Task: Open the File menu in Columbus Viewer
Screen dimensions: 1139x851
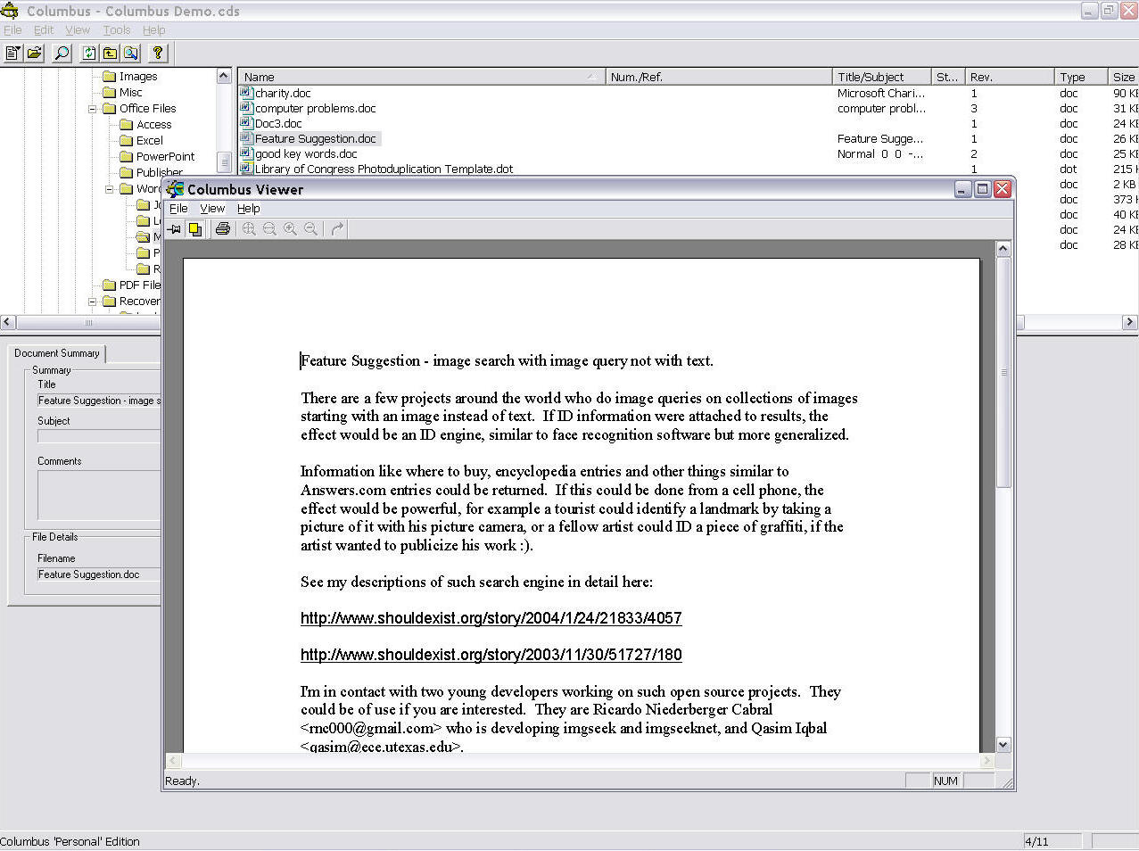Action: pos(178,209)
